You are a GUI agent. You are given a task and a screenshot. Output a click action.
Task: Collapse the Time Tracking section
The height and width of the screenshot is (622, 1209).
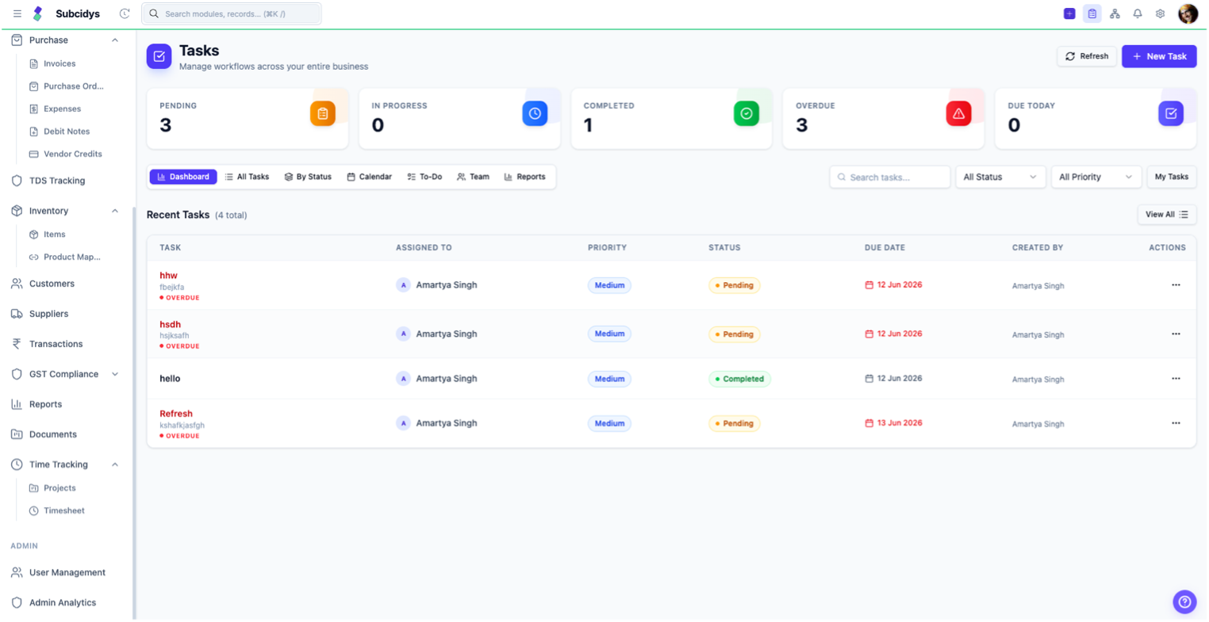(x=115, y=464)
